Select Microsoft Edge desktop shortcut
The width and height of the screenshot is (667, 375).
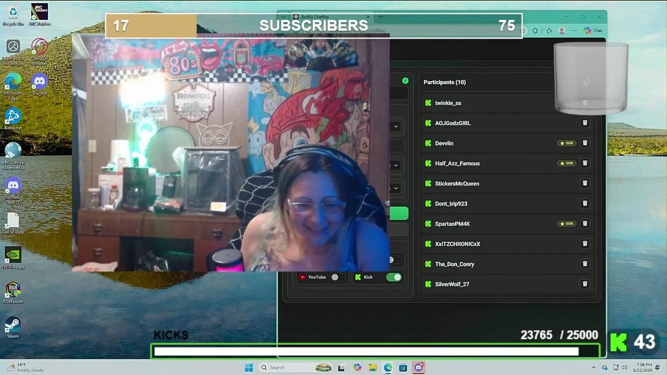13,86
